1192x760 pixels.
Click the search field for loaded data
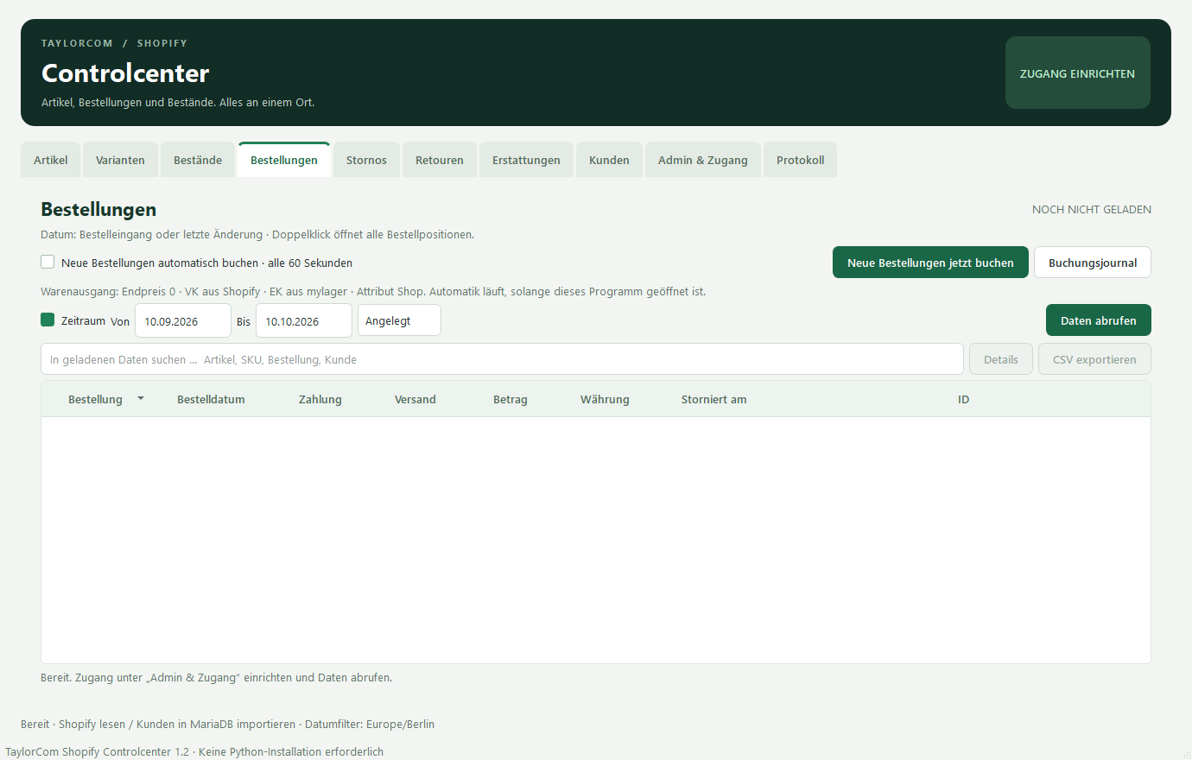pos(502,359)
